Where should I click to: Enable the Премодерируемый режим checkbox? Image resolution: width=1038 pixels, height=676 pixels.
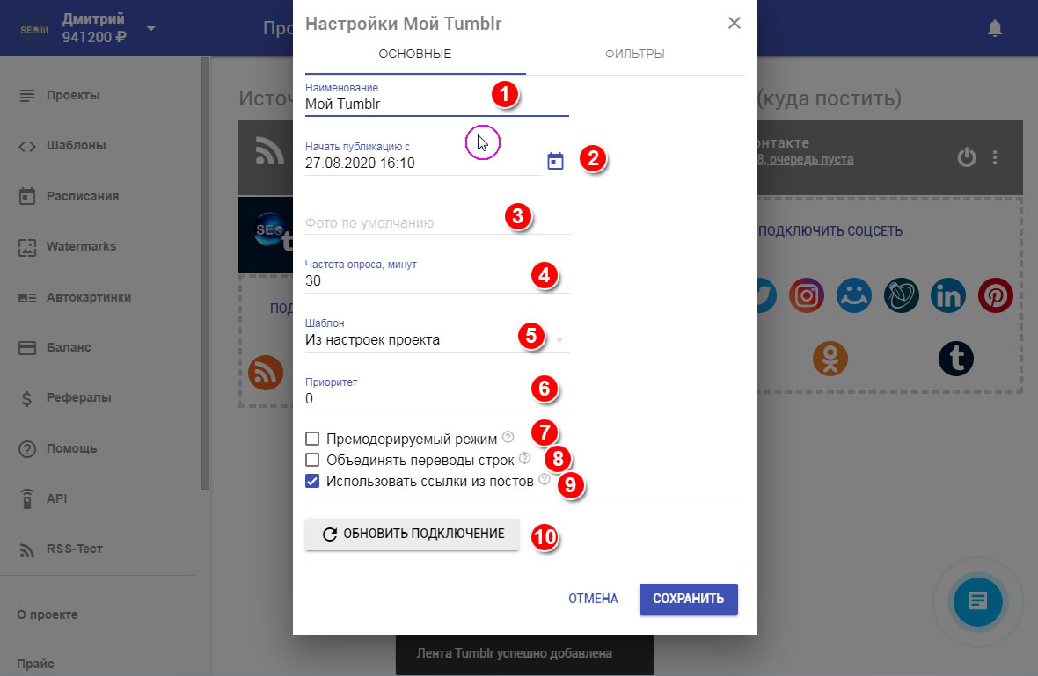tap(311, 438)
